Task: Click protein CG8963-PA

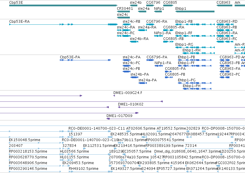Action: pos(230,69)
